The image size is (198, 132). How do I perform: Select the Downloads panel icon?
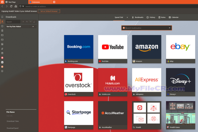point(2,22)
